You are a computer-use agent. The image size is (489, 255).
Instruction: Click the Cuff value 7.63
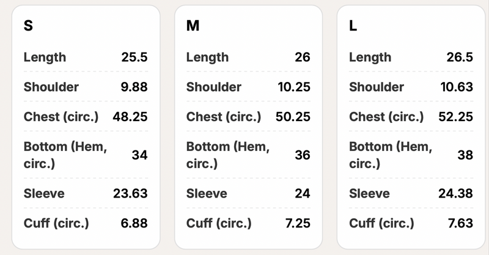460,223
